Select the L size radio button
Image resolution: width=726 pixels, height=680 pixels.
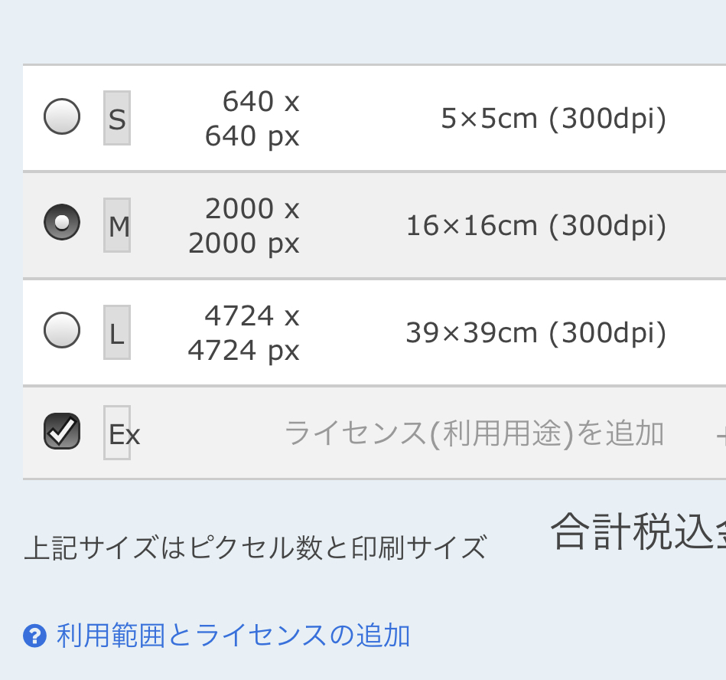(x=62, y=332)
